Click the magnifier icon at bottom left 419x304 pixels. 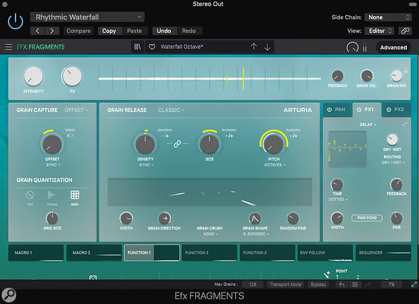pos(9,295)
